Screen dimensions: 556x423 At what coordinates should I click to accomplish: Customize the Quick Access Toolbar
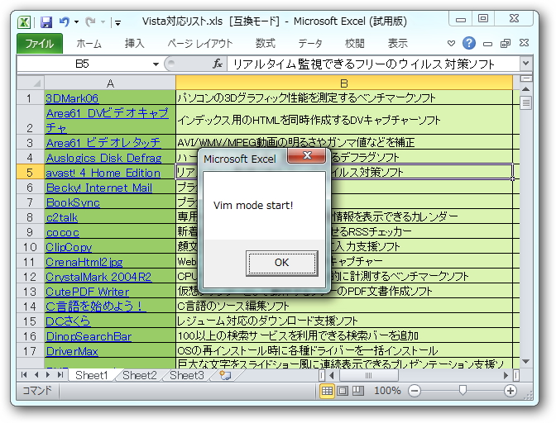118,23
